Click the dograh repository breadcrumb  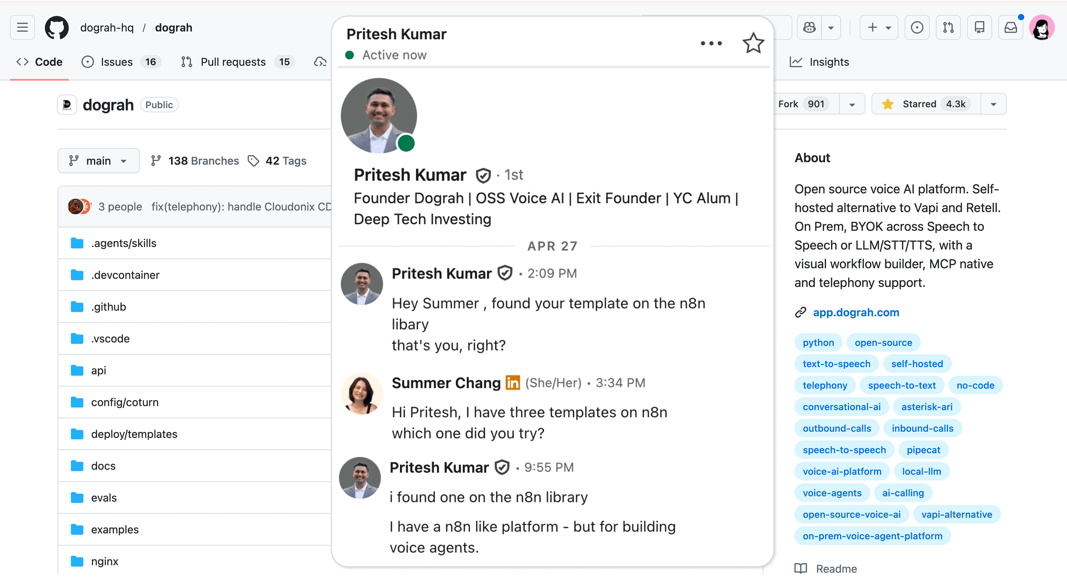pos(174,27)
